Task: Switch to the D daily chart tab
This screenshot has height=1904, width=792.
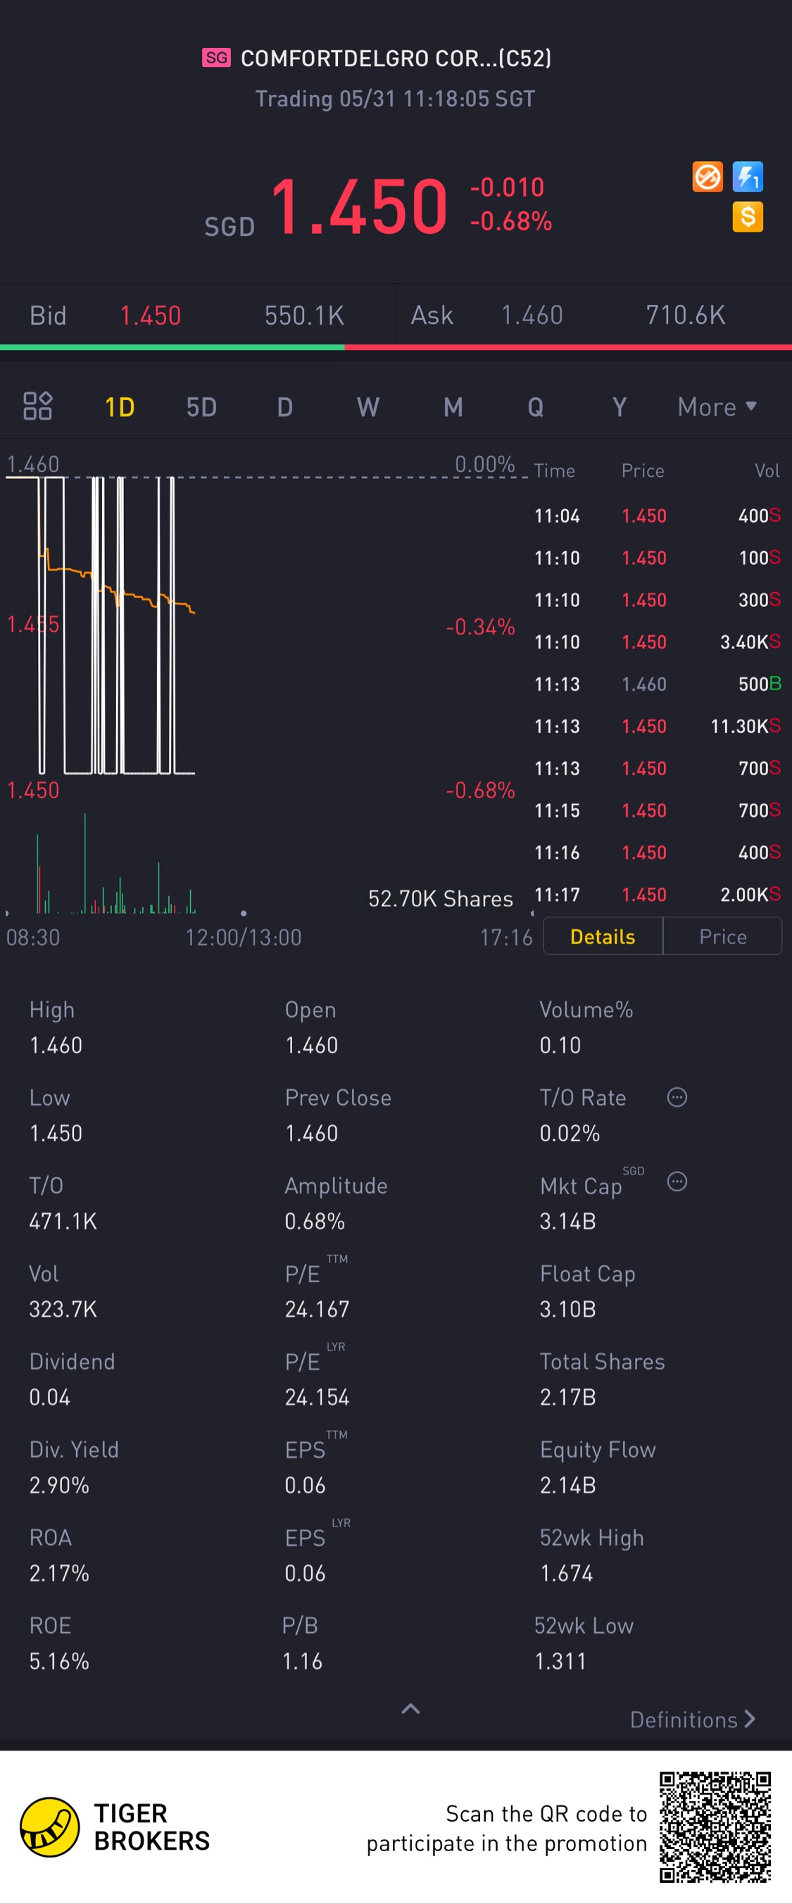Action: point(285,406)
